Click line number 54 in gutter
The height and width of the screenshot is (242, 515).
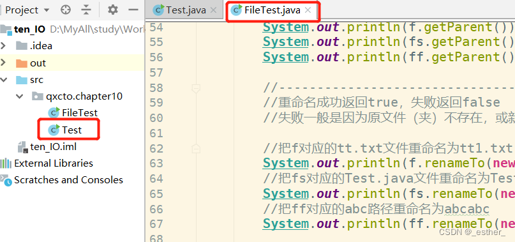click(156, 27)
